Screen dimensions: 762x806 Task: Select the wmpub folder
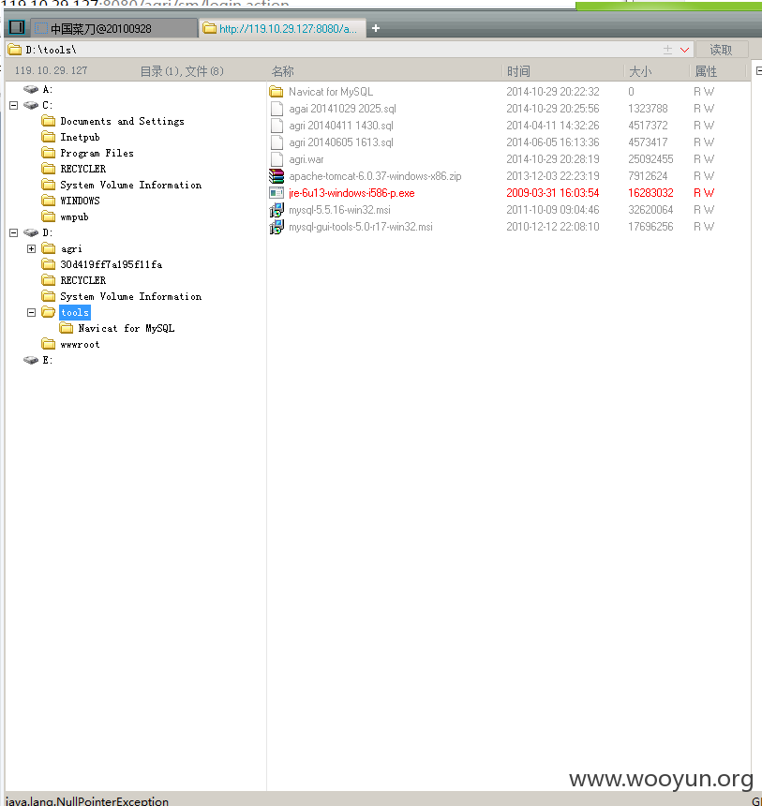74,216
